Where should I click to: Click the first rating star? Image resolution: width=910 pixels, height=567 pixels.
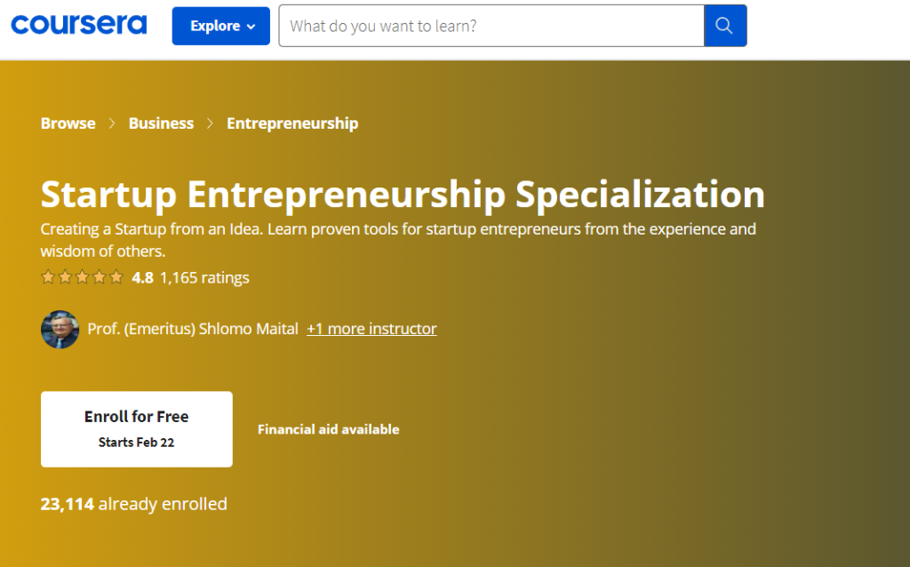[x=48, y=277]
